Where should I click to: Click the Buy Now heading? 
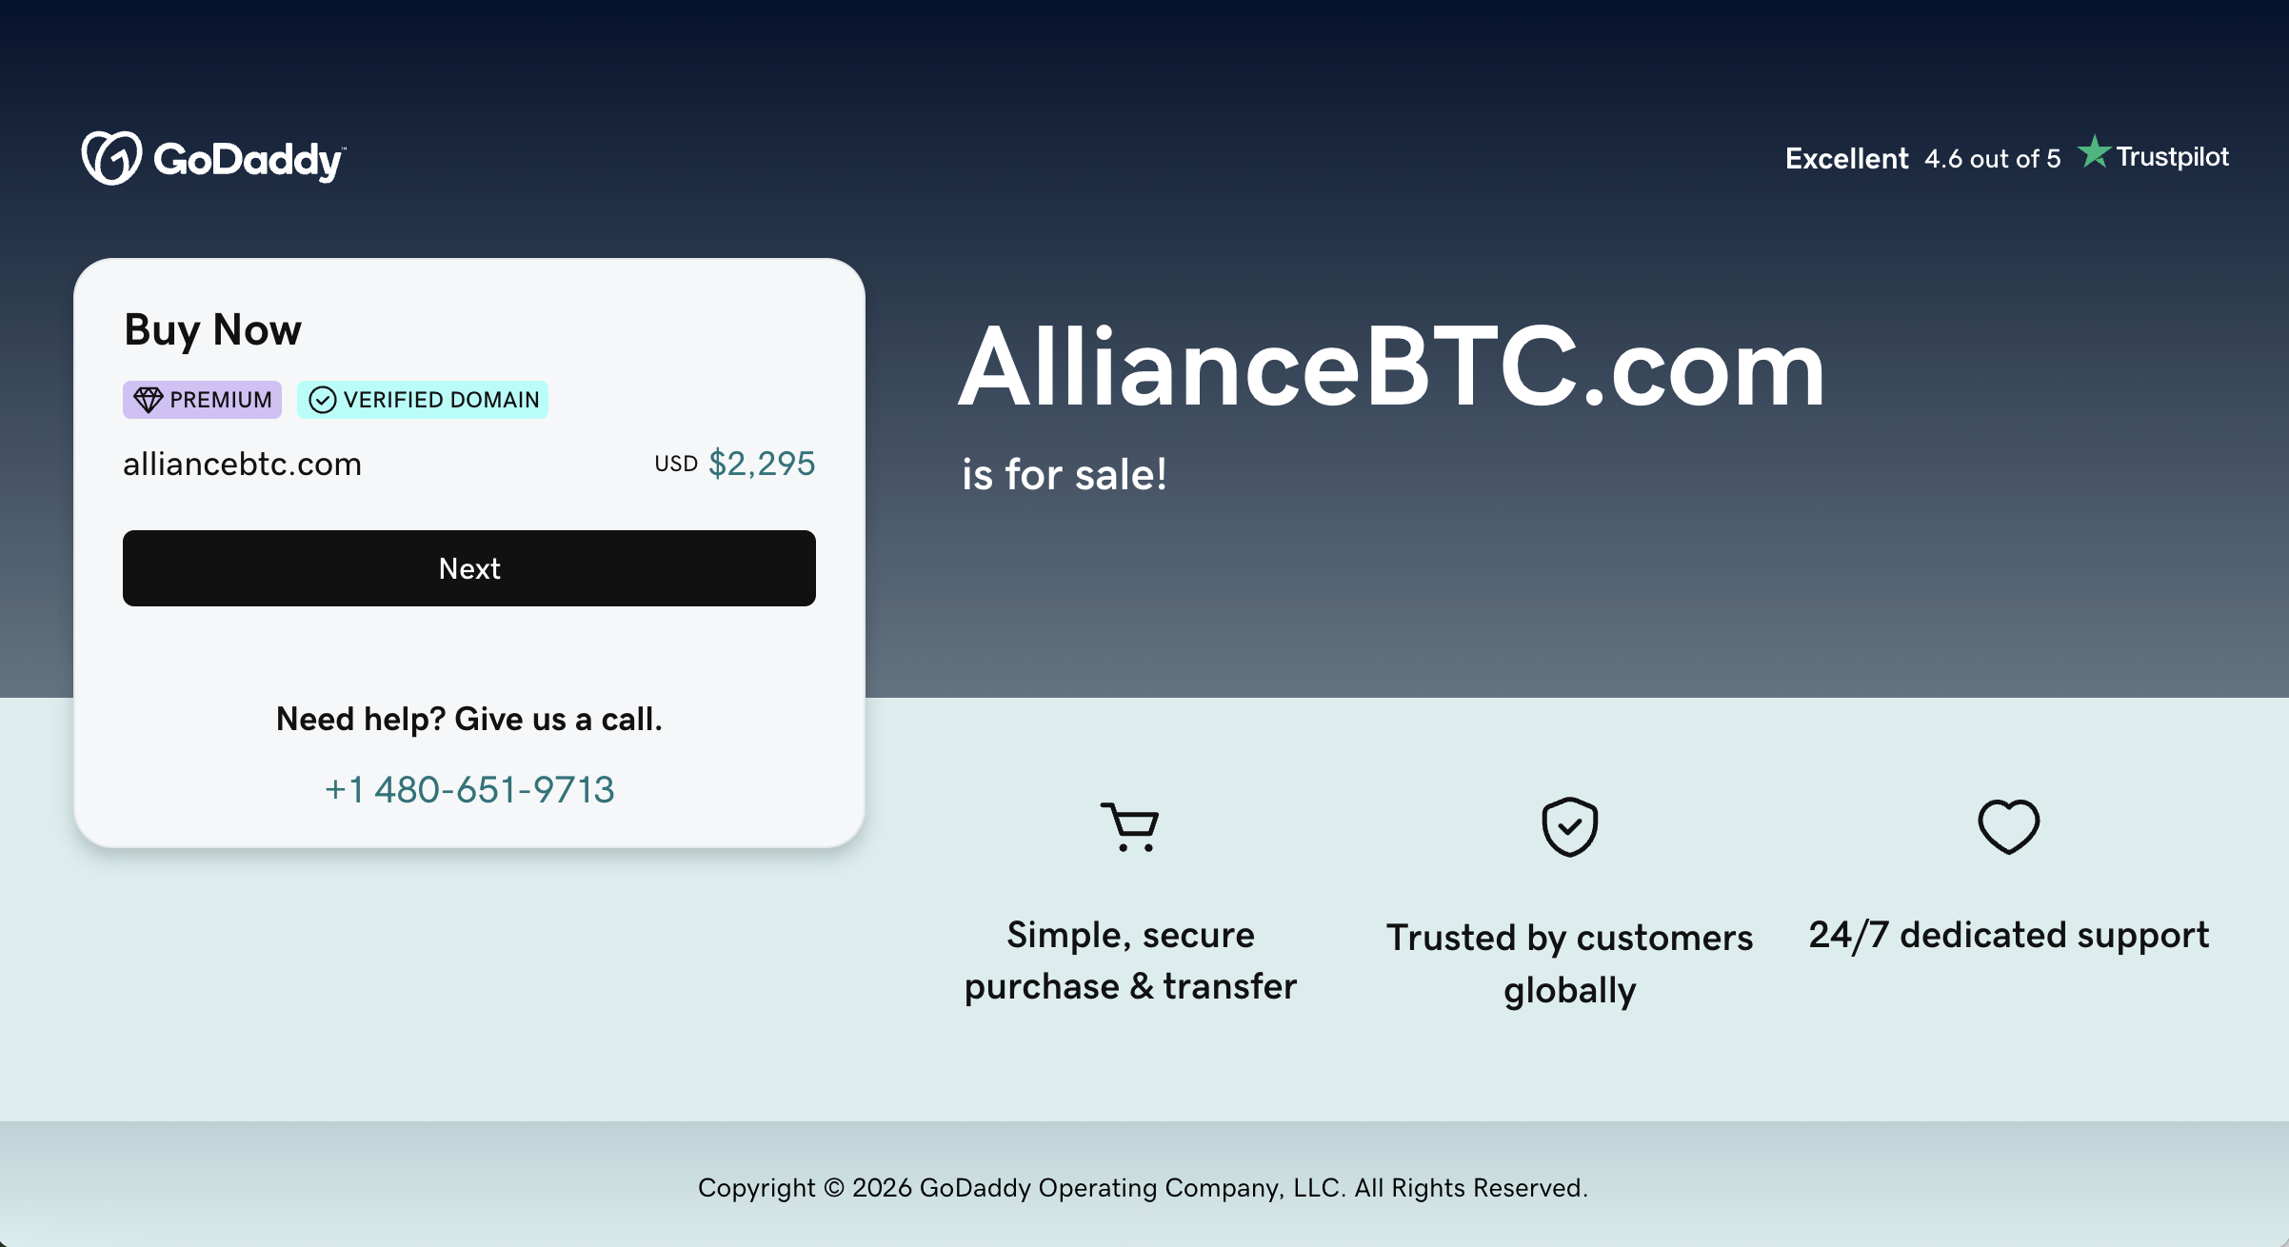pyautogui.click(x=211, y=329)
